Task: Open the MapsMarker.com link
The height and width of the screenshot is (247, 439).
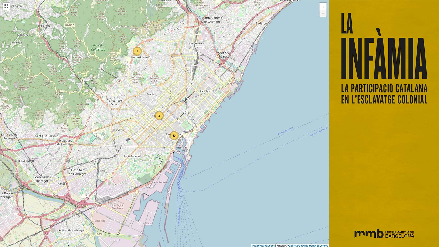Action: (263, 245)
